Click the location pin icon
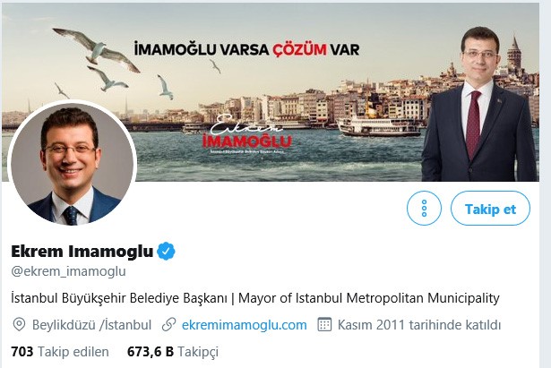Screen dimensions: 551x368 point(19,325)
